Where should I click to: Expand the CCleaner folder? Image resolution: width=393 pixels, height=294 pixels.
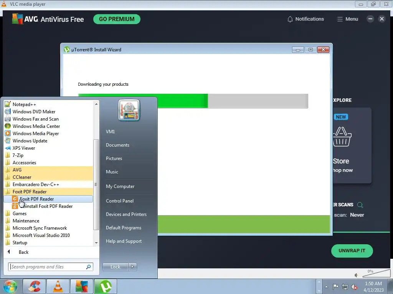[48, 177]
